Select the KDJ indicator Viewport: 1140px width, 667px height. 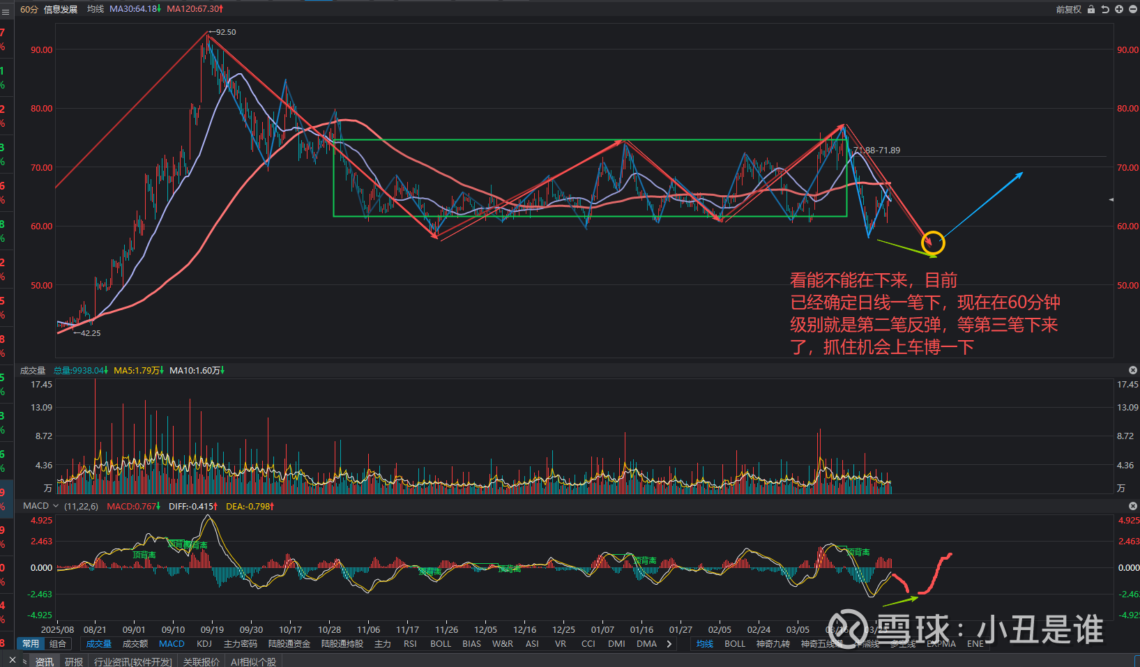(x=204, y=644)
